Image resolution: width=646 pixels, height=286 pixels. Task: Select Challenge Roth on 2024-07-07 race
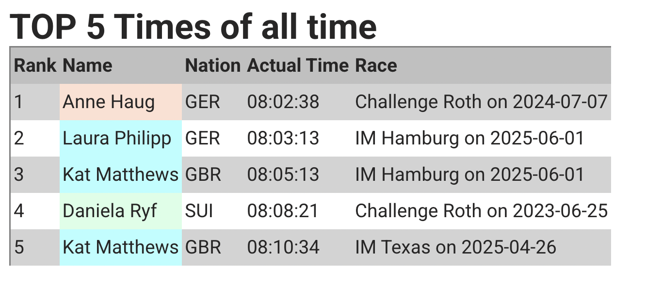tap(482, 102)
